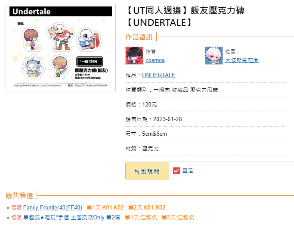Open the 黑雪狐★電玩*手遊 Only event link
Screen dimensions: 294x228
coord(71,218)
